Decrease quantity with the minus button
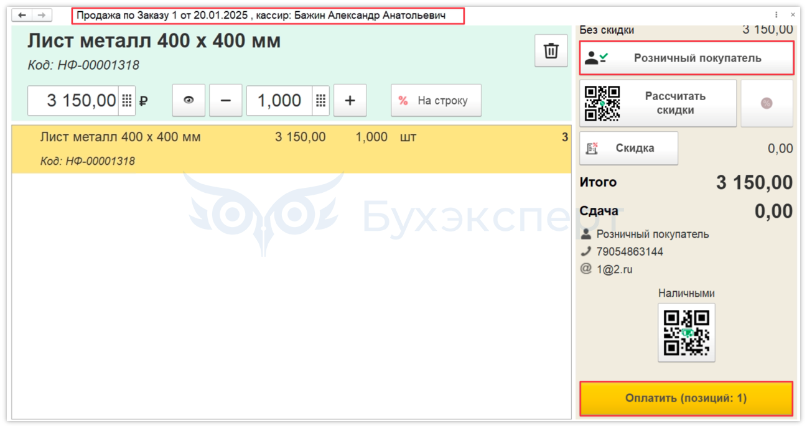This screenshot has height=428, width=807. point(226,100)
